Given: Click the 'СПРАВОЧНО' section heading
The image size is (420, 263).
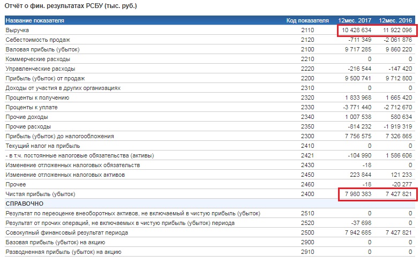Looking at the screenshot, I should (x=25, y=204).
